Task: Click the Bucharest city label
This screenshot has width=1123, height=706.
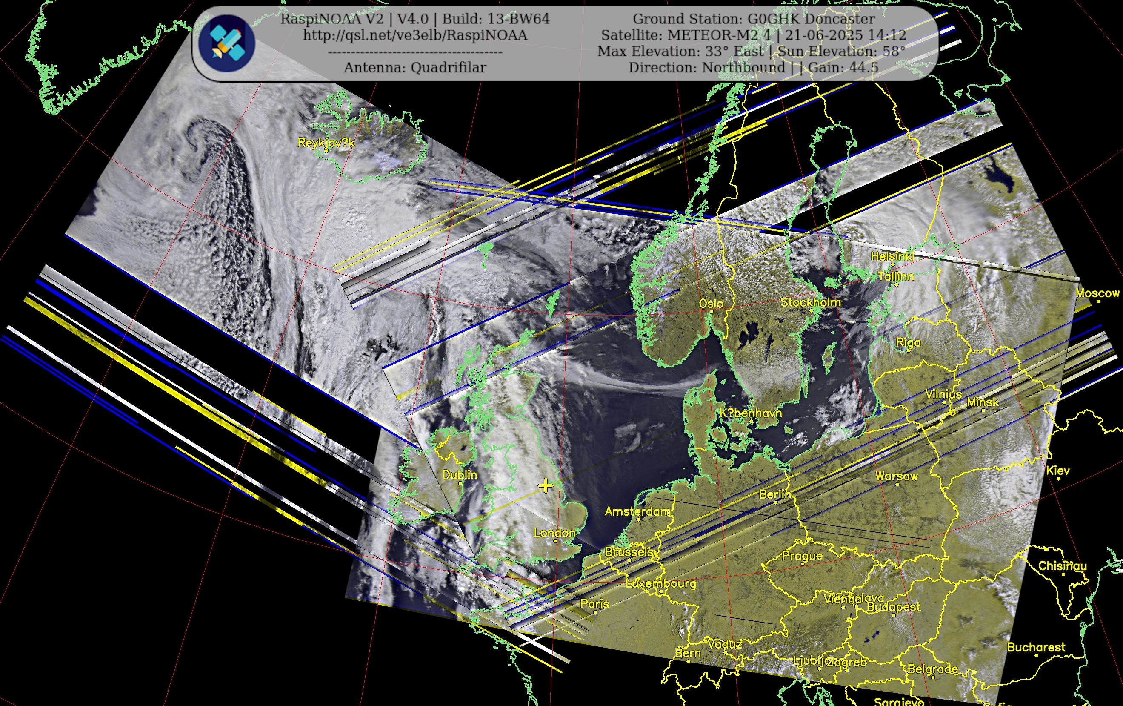Action: 1036,647
